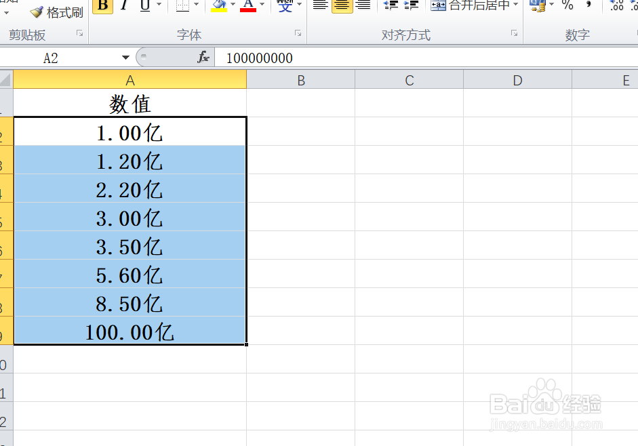The width and height of the screenshot is (638, 446).
Task: Toggle Bold formatting
Action: pyautogui.click(x=103, y=5)
